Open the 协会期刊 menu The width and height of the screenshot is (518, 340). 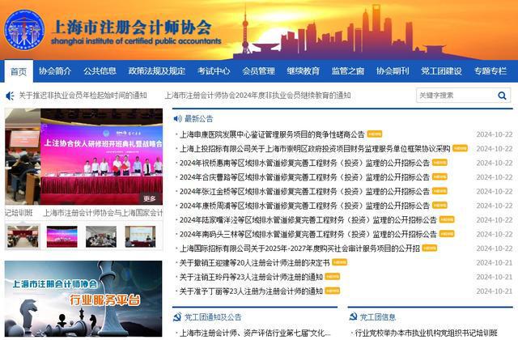393,71
